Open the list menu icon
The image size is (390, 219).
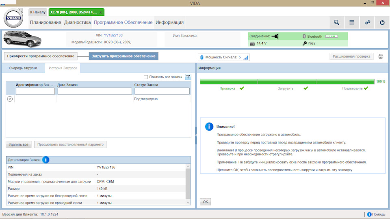[x=352, y=22]
